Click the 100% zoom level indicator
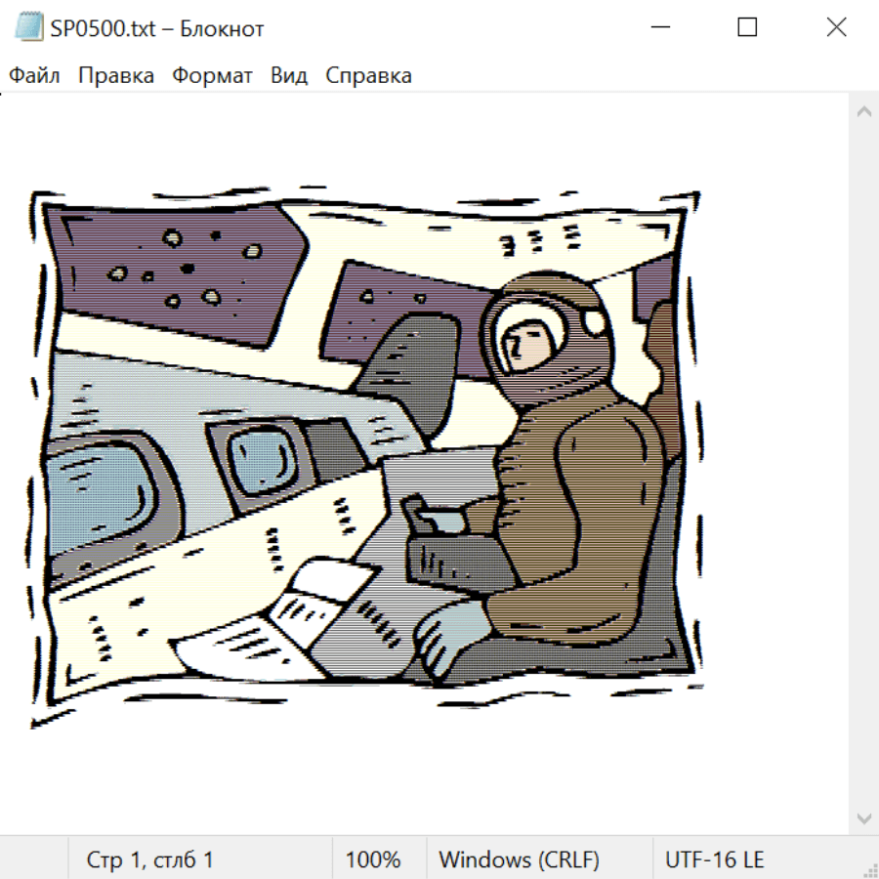 pyautogui.click(x=373, y=860)
